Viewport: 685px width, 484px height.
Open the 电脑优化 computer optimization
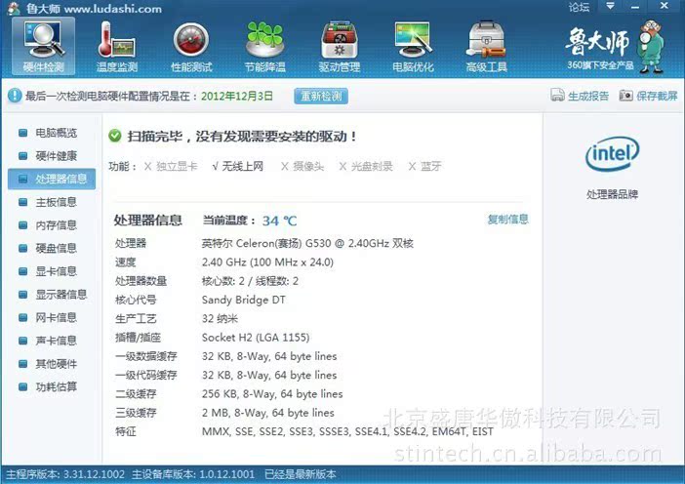pos(414,46)
